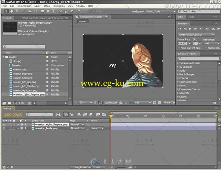This screenshot has height=170, width=221.
Task: Click the Live Update icon in timeline
Action: (x=66, y=114)
